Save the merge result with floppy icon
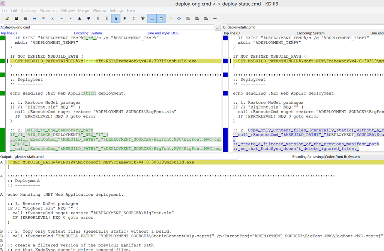 pyautogui.click(x=16, y=18)
